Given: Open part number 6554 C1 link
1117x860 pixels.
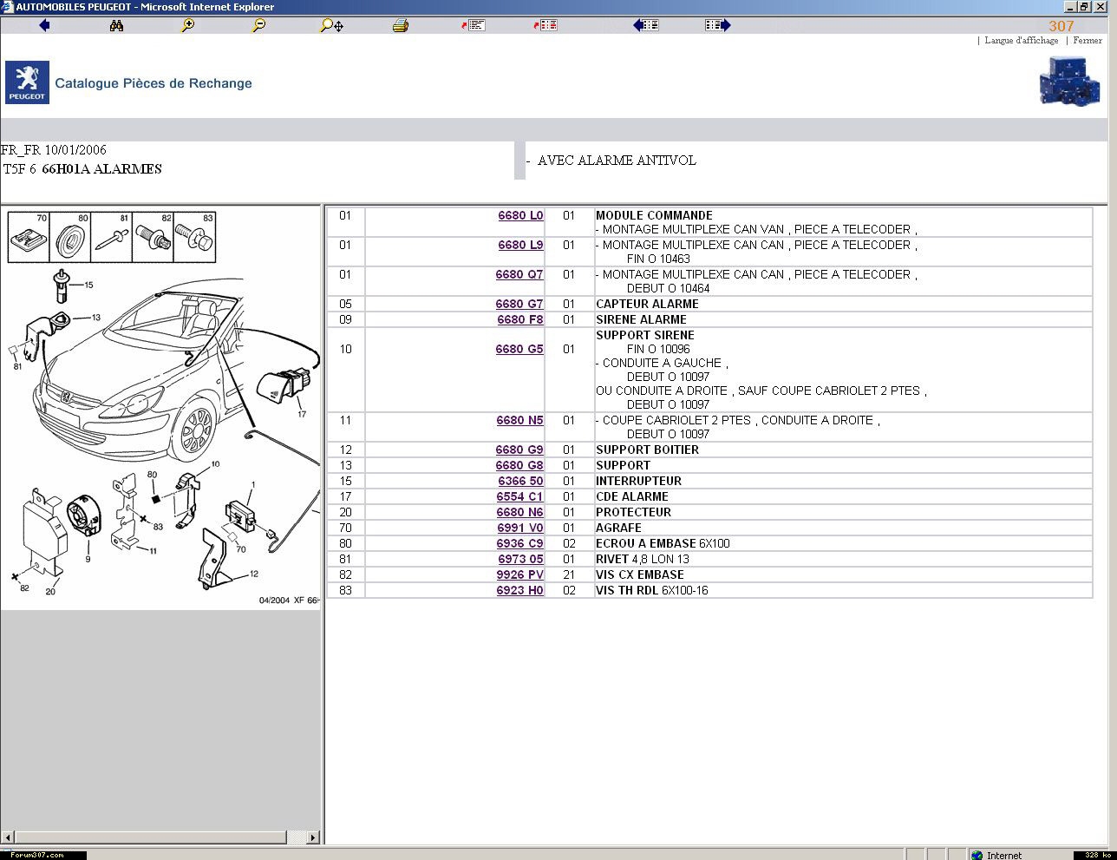Looking at the screenshot, I should coord(520,496).
